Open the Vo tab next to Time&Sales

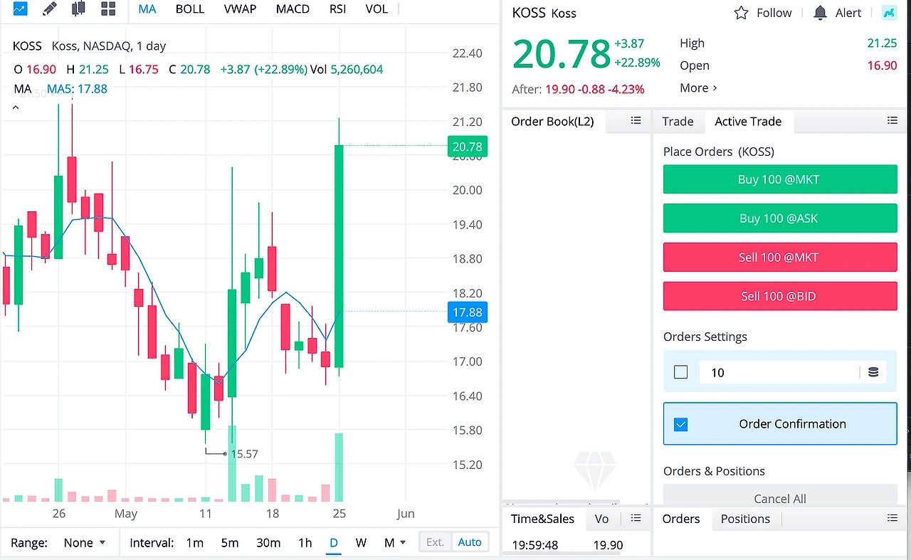[601, 519]
